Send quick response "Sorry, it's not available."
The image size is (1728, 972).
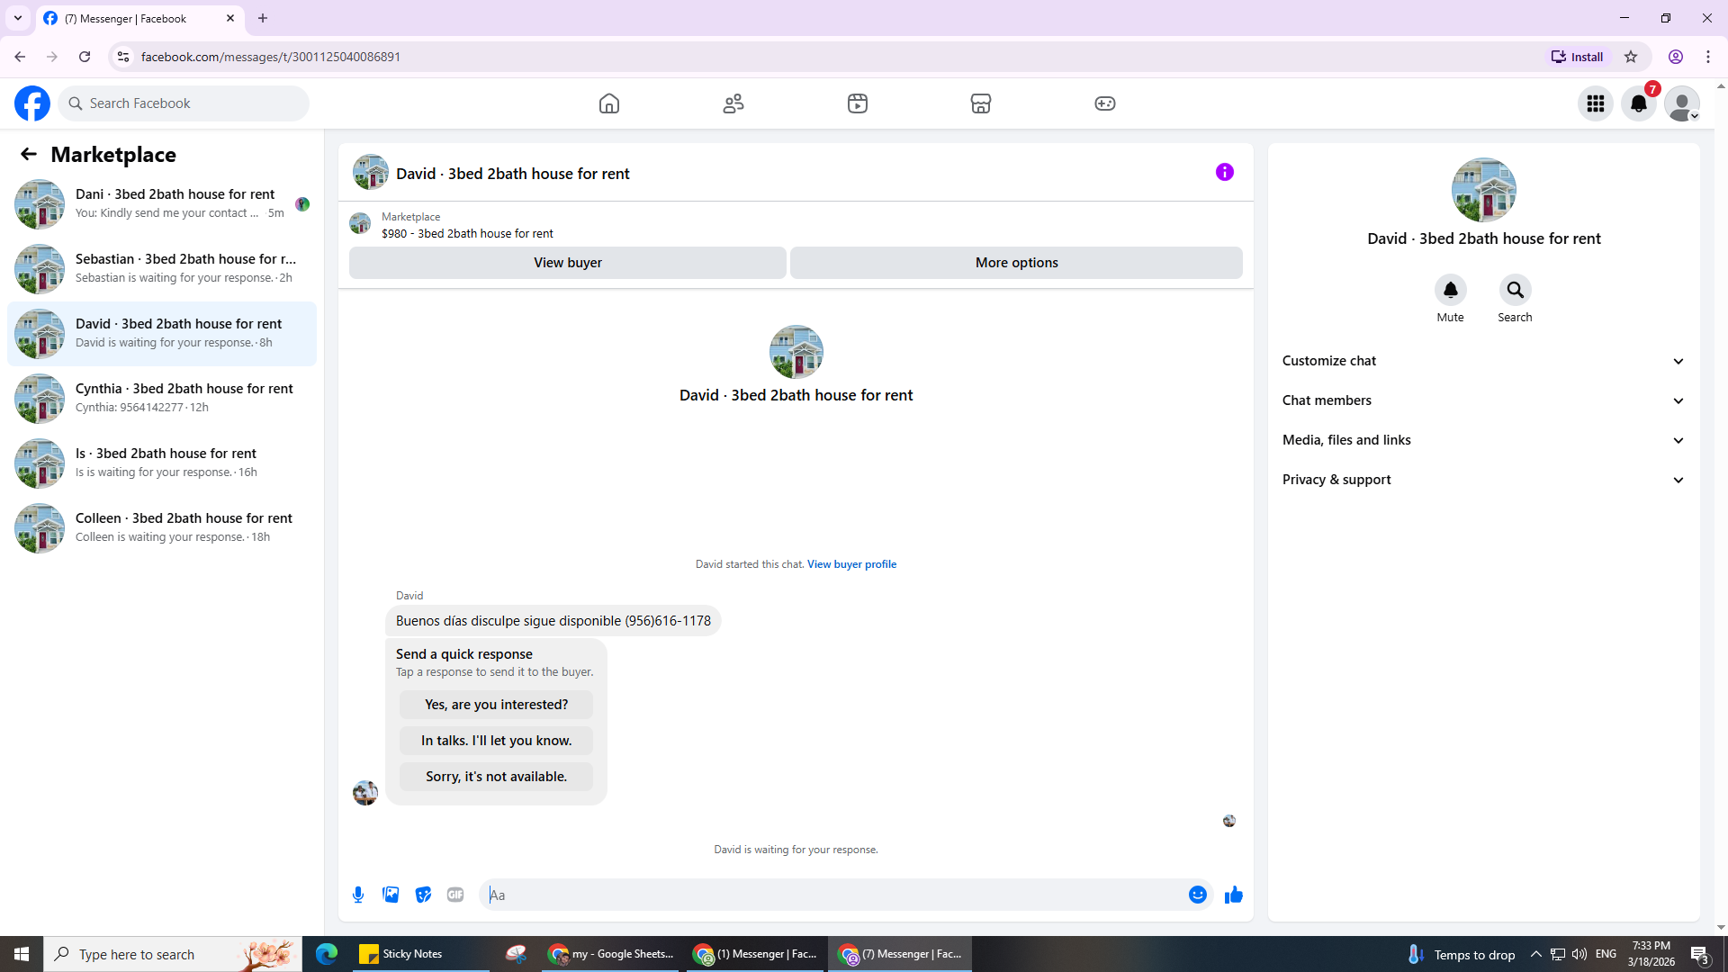coord(496,777)
